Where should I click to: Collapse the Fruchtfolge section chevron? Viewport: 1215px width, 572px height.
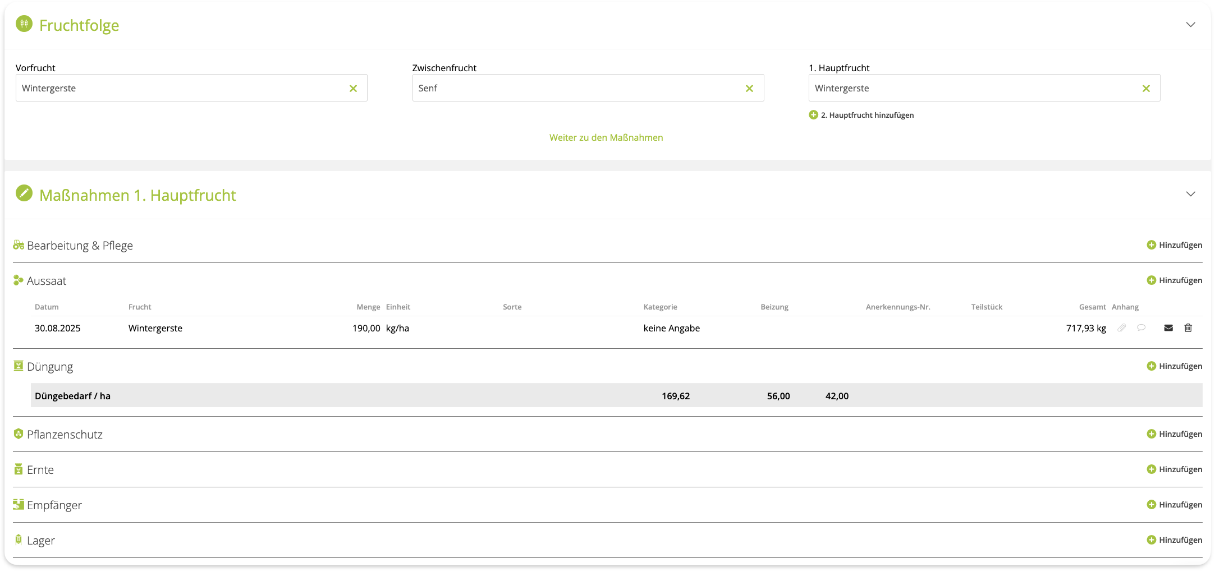coord(1190,25)
